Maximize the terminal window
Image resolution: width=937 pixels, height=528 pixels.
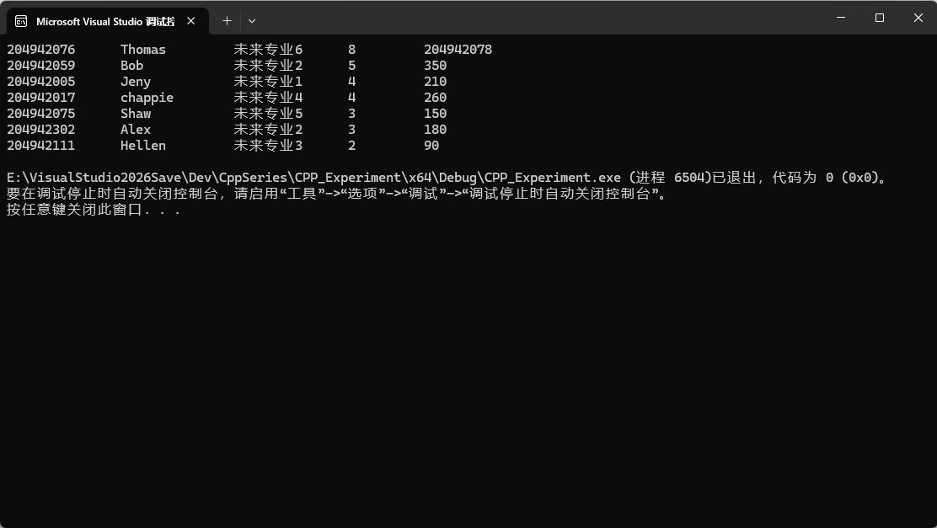[x=879, y=18]
